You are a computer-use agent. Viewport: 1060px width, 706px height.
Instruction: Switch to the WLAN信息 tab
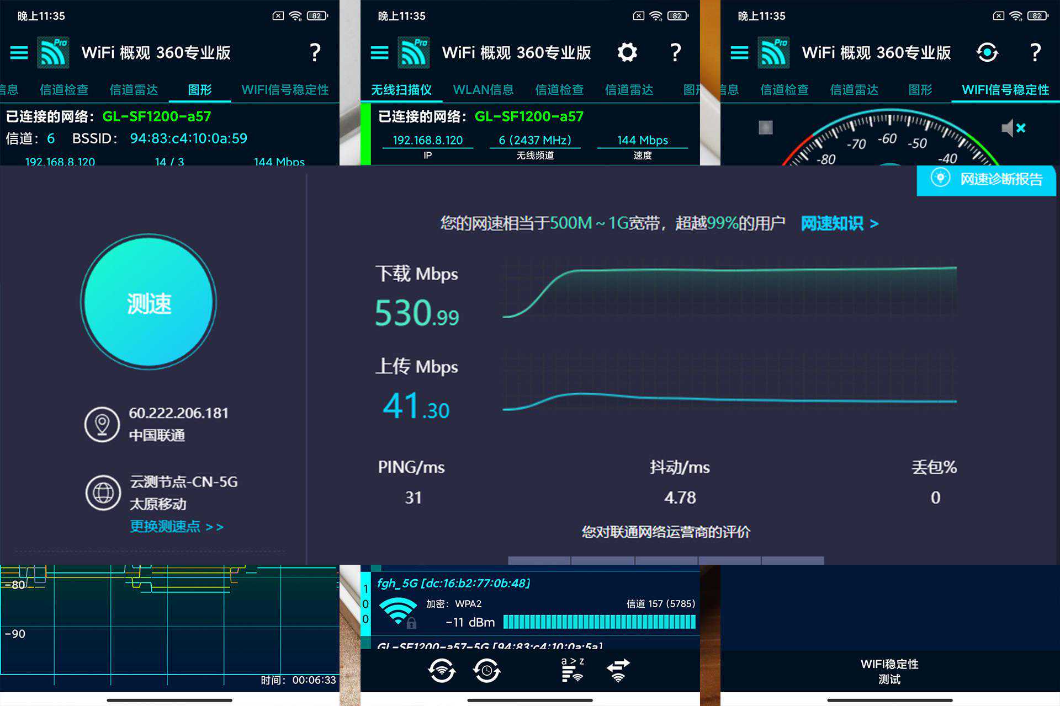tap(483, 89)
